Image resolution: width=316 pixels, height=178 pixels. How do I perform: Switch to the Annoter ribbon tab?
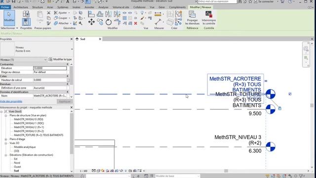pos(89,7)
